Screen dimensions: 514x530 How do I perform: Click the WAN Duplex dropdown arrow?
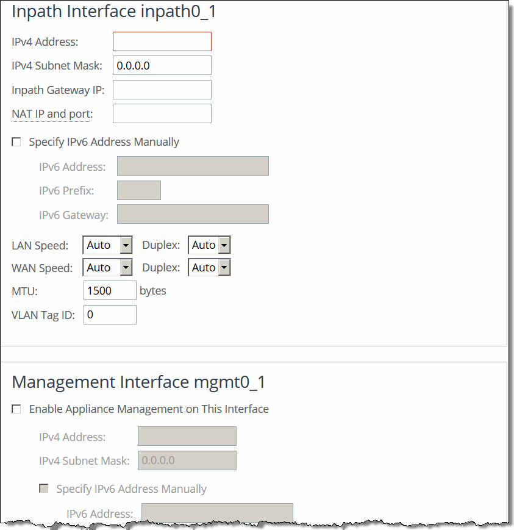click(223, 267)
